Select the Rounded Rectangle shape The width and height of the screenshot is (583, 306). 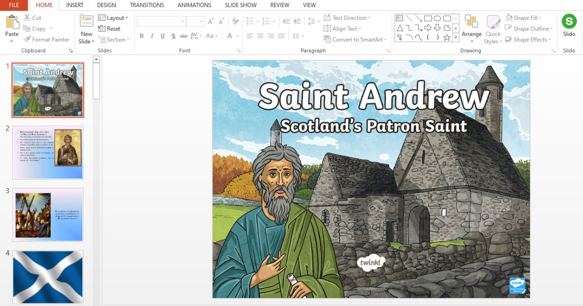(447, 18)
